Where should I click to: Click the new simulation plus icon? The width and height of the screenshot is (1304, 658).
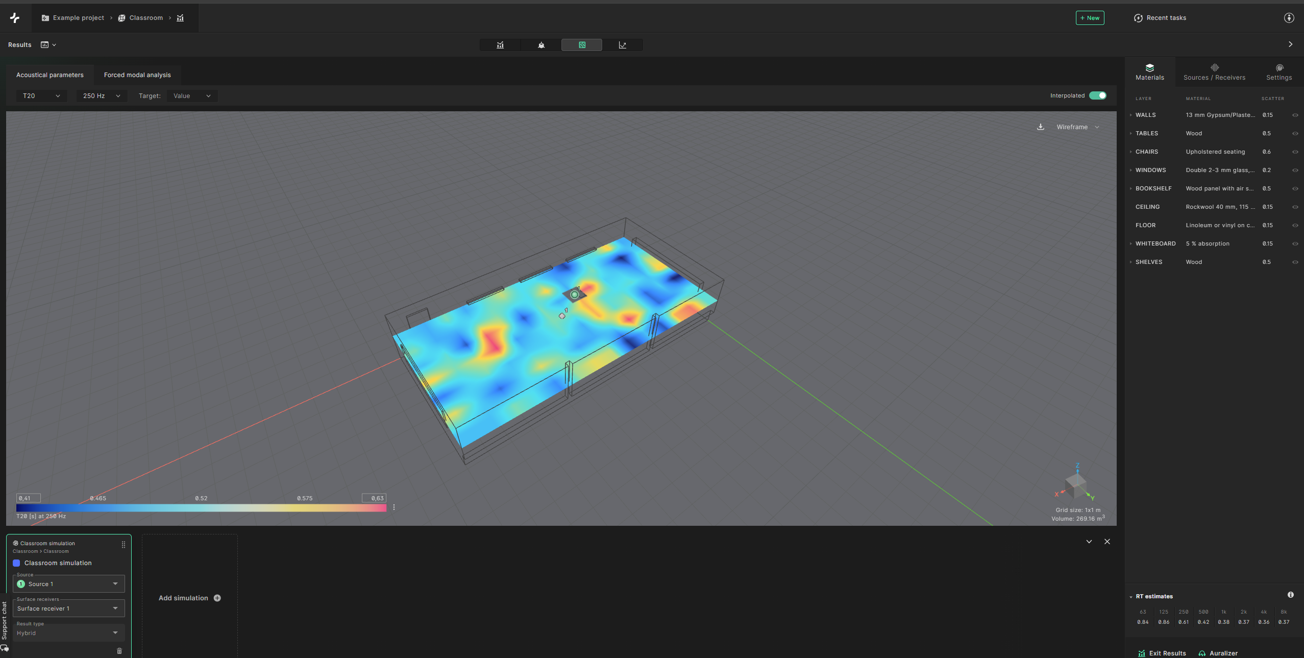218,598
